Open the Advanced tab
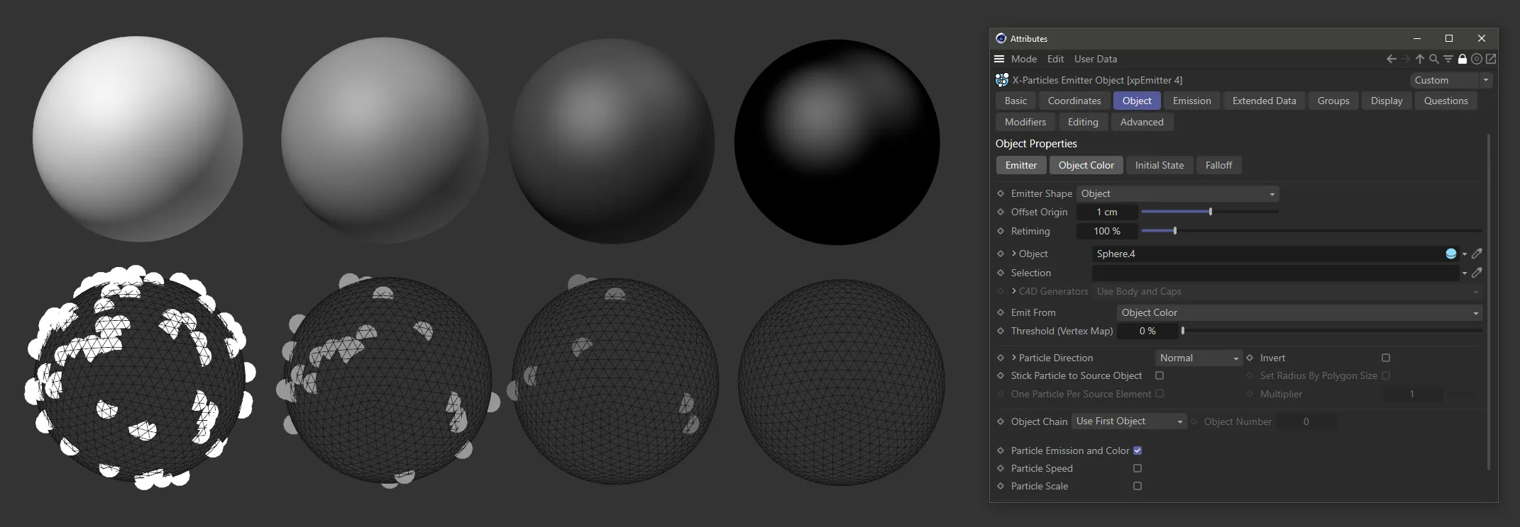The width and height of the screenshot is (1520, 527). click(1142, 122)
